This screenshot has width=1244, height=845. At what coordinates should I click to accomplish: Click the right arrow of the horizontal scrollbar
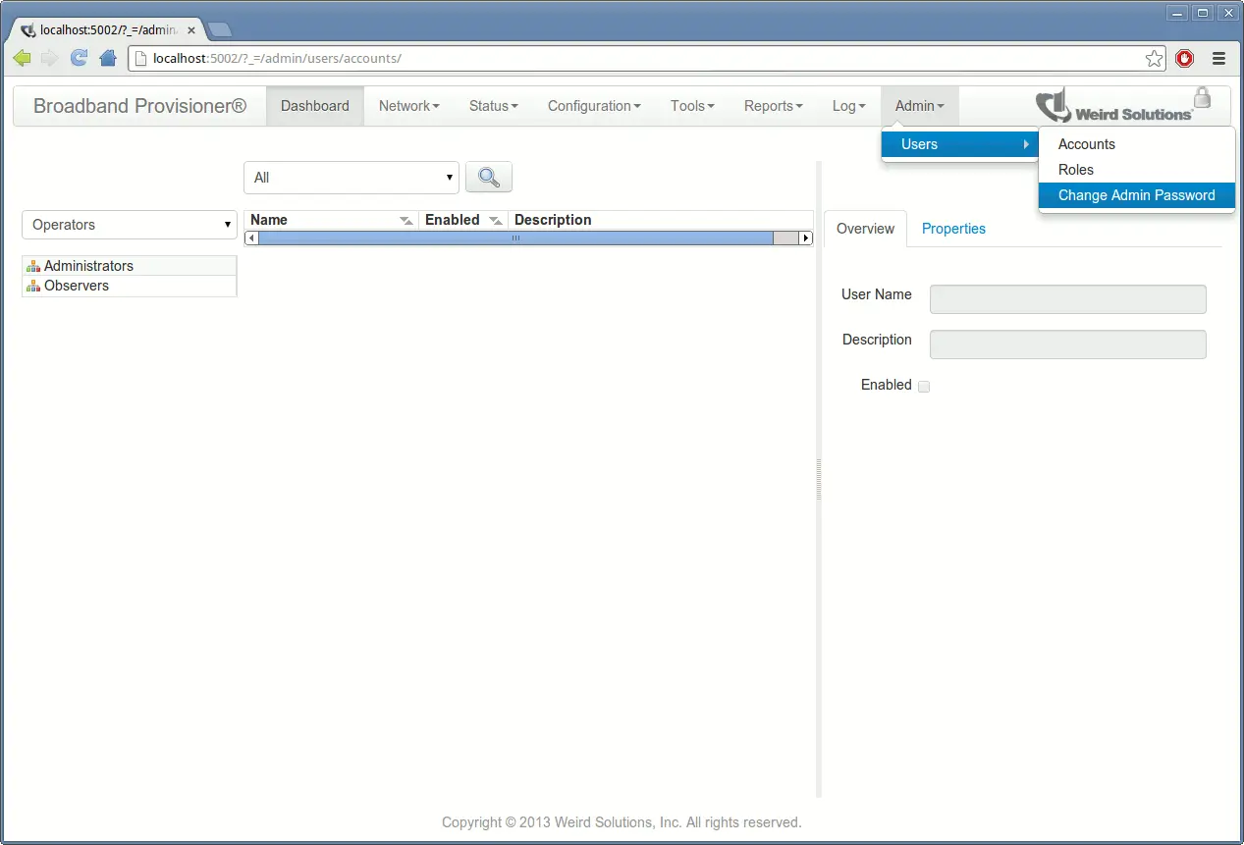click(x=806, y=237)
